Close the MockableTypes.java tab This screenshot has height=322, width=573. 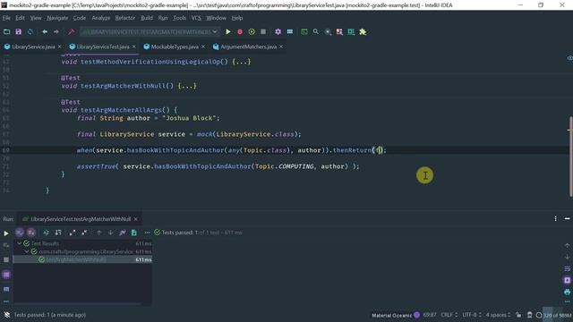coord(203,47)
